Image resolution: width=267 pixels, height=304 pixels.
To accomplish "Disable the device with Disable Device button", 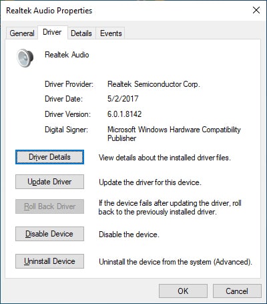I will click(x=49, y=234).
